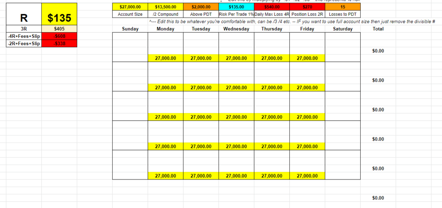Screen dimensions: 442x208
Task: Select the fifth week's $0.00 total
Action: (378, 169)
